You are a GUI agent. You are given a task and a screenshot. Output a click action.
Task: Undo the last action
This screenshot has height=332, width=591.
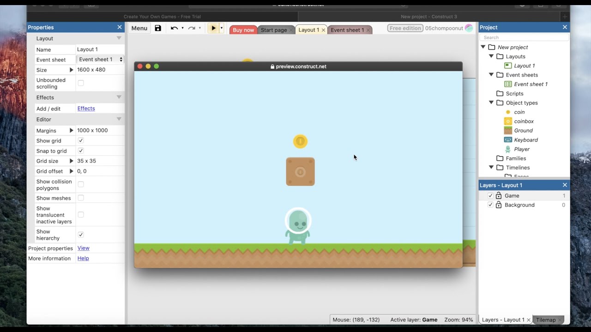point(174,28)
